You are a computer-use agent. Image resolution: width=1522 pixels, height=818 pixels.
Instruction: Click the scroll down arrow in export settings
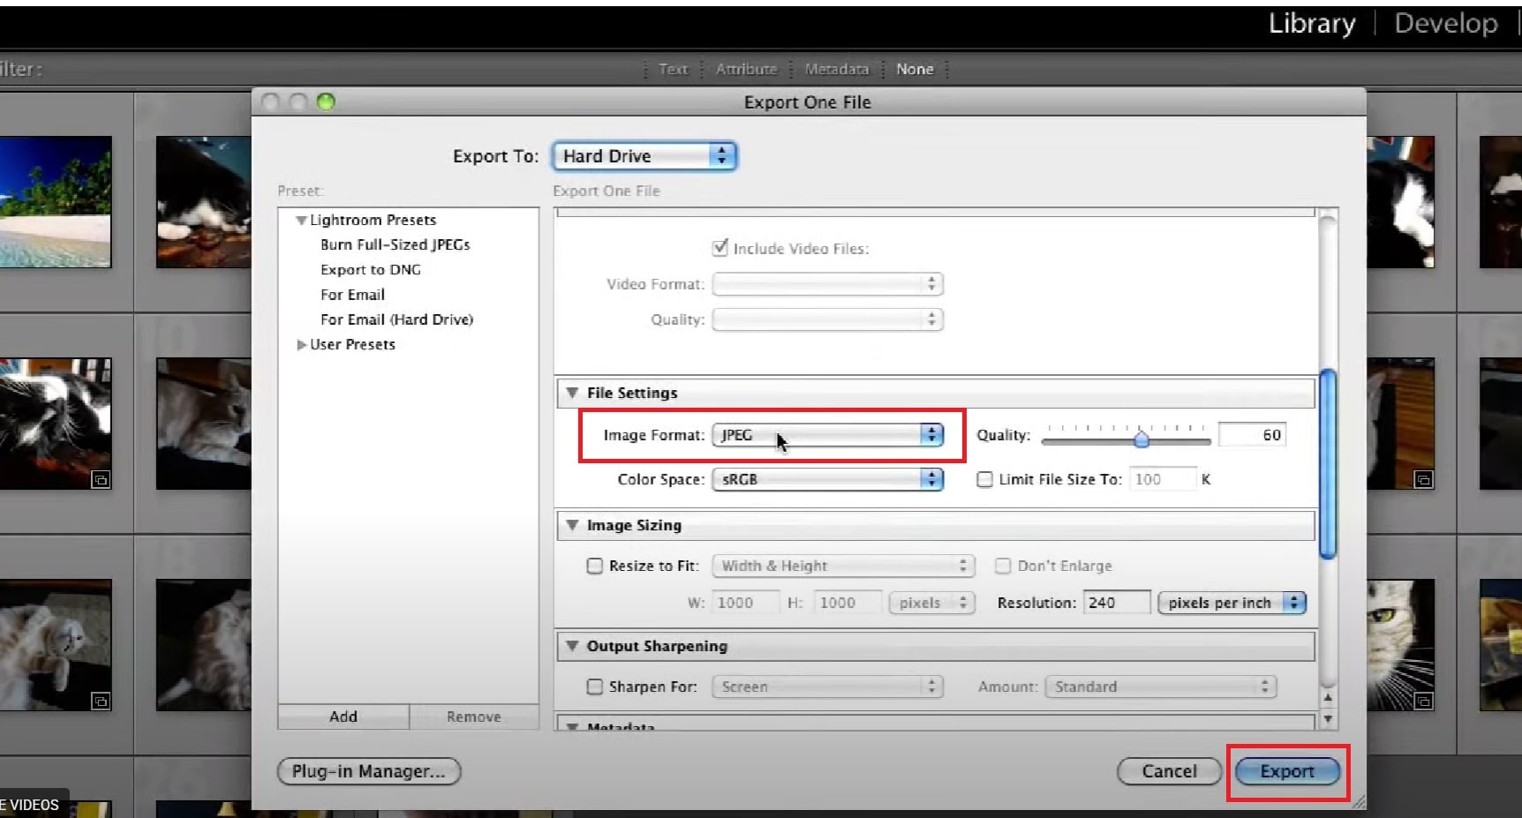click(x=1328, y=719)
